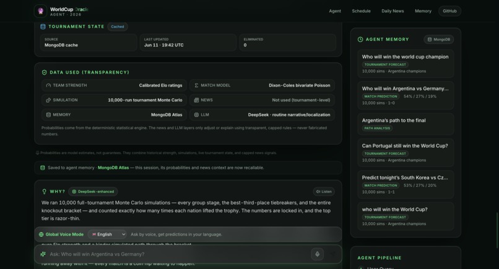Open the GitHub button

pos(449,11)
